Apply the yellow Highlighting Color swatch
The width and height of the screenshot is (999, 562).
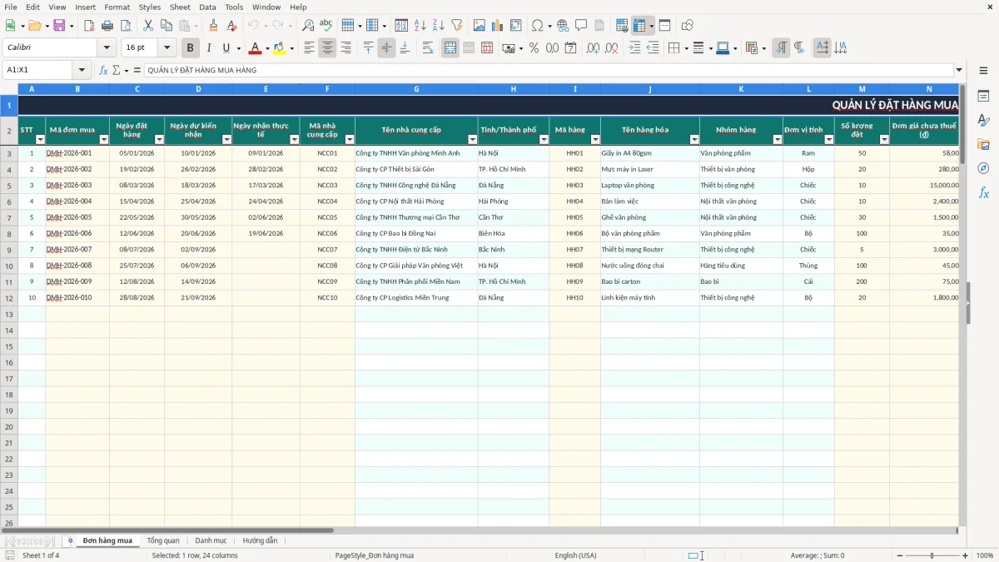click(280, 48)
